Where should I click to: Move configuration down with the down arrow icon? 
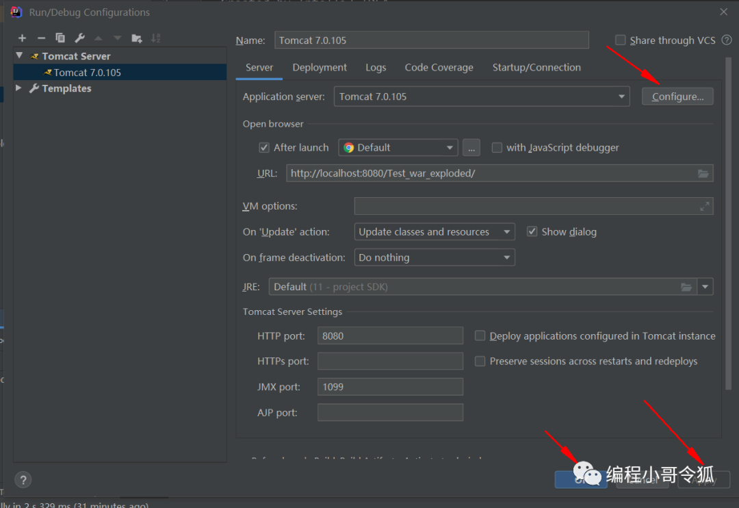click(118, 38)
